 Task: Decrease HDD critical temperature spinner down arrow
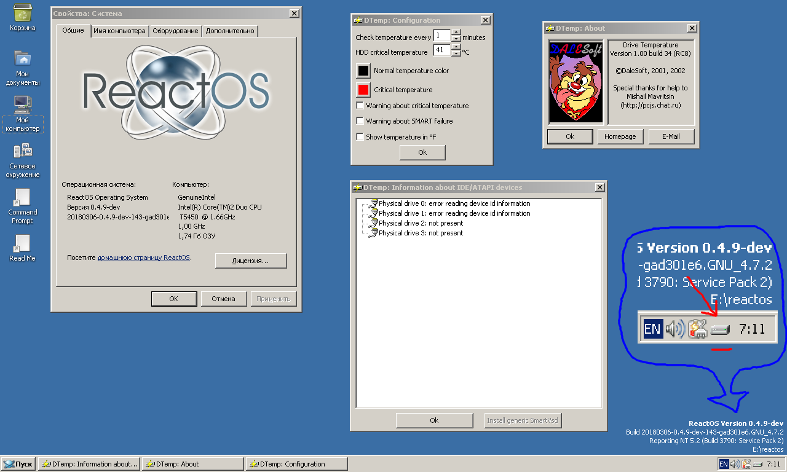pyautogui.click(x=456, y=54)
